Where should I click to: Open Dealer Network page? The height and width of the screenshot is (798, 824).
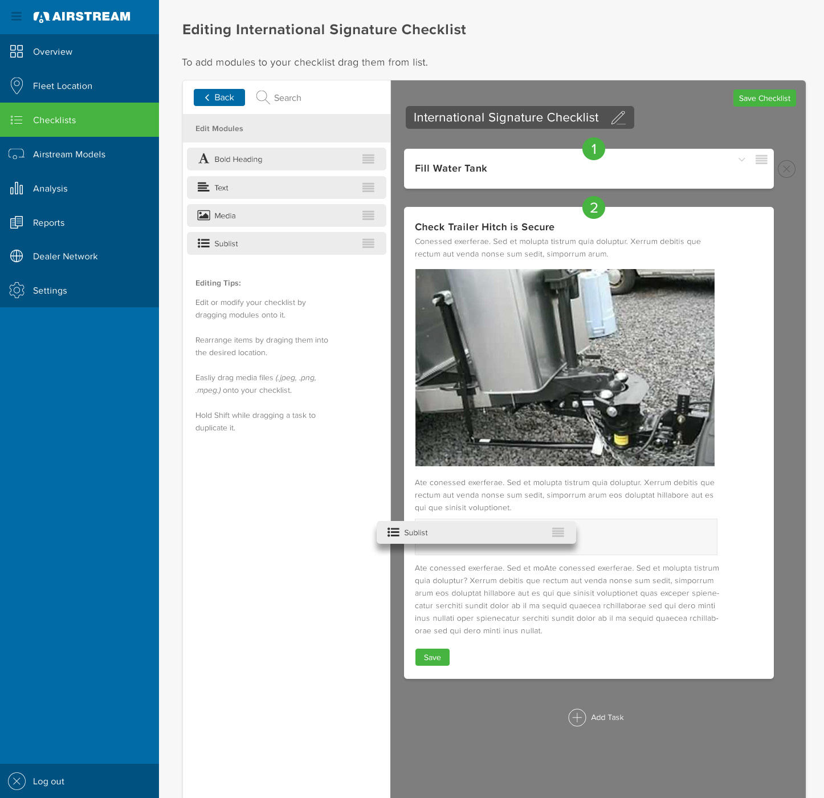(79, 256)
